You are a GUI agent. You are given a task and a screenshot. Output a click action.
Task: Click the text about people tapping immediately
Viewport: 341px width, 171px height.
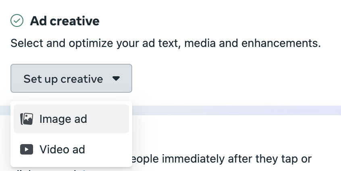pos(221,159)
